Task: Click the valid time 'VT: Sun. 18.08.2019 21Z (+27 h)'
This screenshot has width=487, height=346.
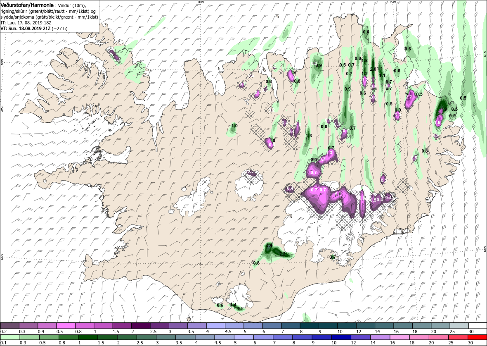Action: [34, 28]
